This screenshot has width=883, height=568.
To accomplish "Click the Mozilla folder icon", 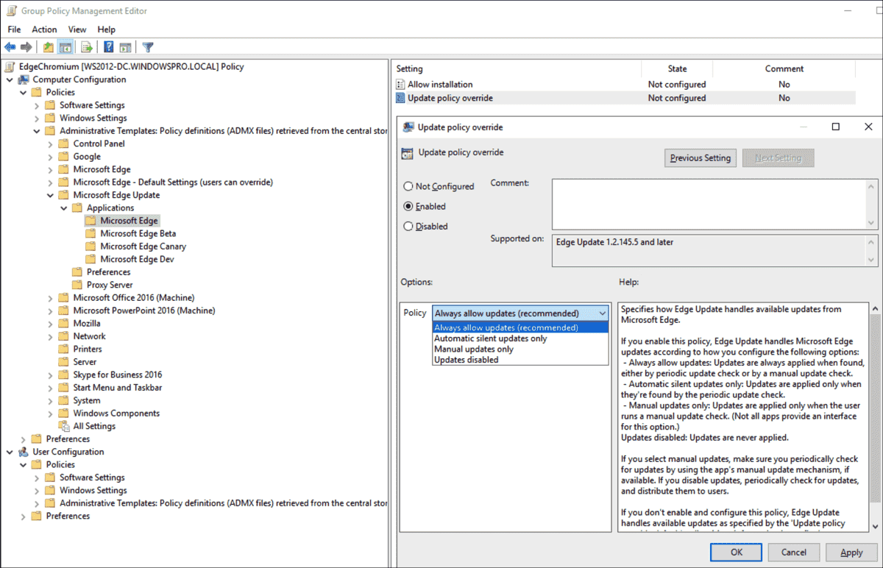I will (64, 323).
